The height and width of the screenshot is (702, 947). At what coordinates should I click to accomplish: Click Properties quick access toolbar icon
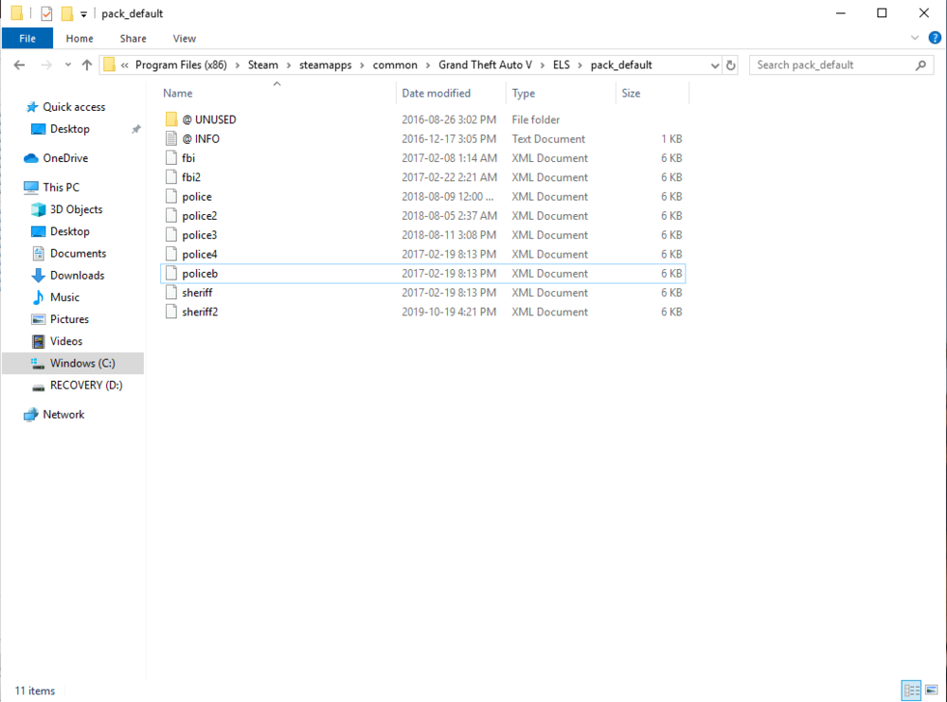tap(46, 13)
